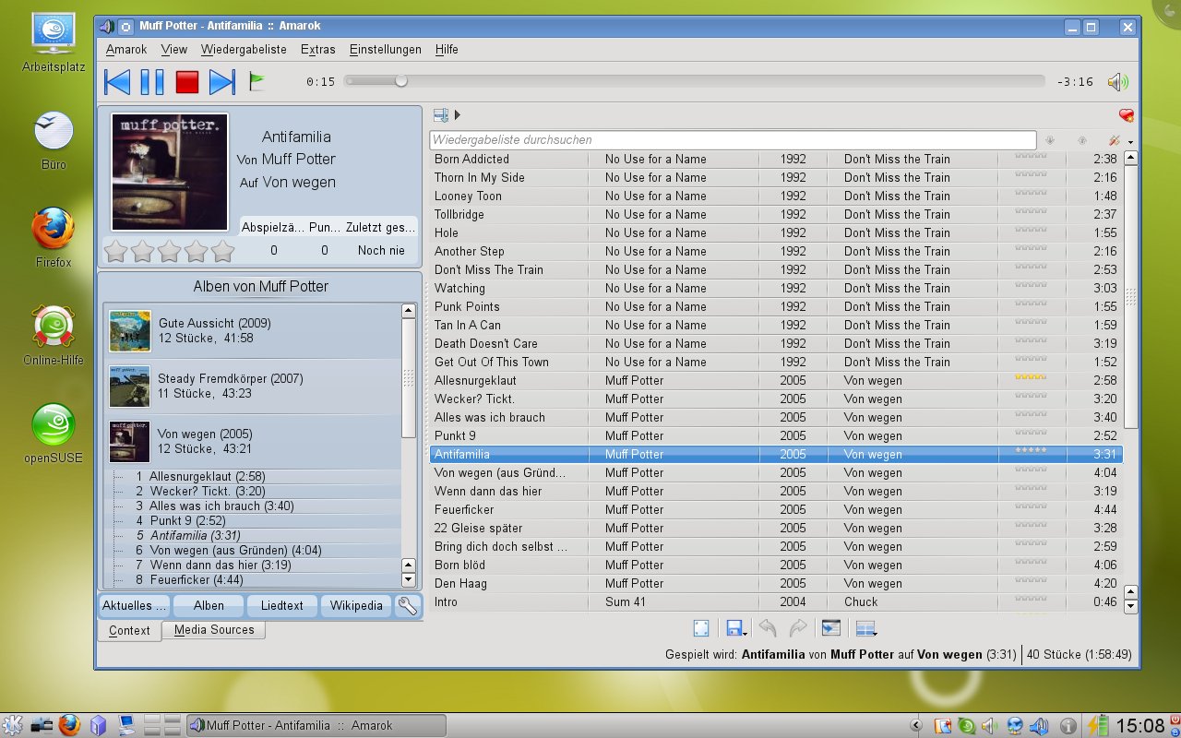The width and height of the screenshot is (1181, 738).
Task: Open the Wiedergabeliste menu
Action: [x=244, y=50]
